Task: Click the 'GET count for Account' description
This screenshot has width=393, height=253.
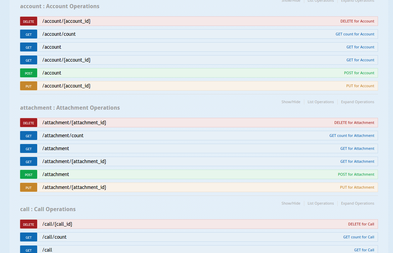Action: pos(355,34)
